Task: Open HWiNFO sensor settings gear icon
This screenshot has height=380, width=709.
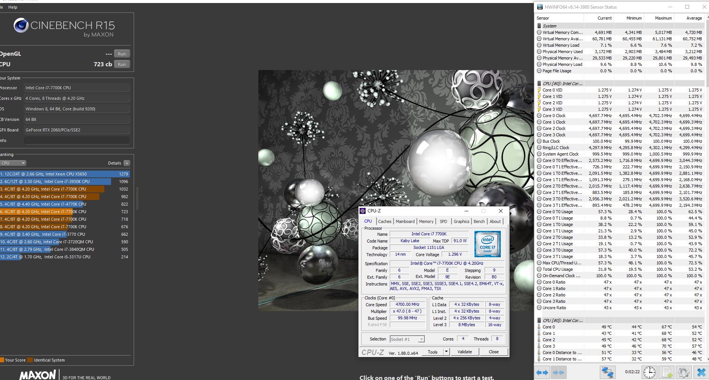Action: click(683, 372)
